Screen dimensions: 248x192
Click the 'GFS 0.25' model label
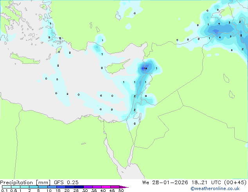66,182
